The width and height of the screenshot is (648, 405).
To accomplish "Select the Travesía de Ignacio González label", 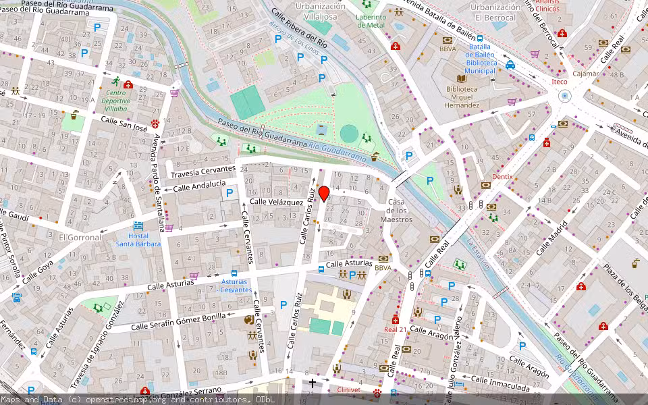I will (x=97, y=345).
